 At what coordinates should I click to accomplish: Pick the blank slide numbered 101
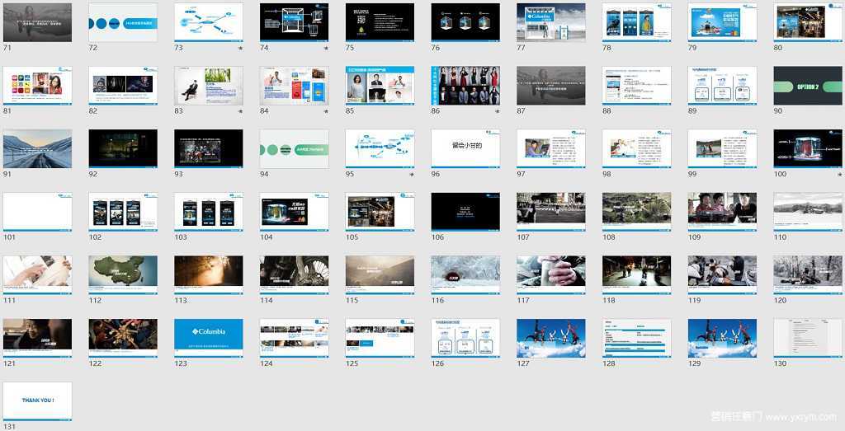(x=37, y=212)
